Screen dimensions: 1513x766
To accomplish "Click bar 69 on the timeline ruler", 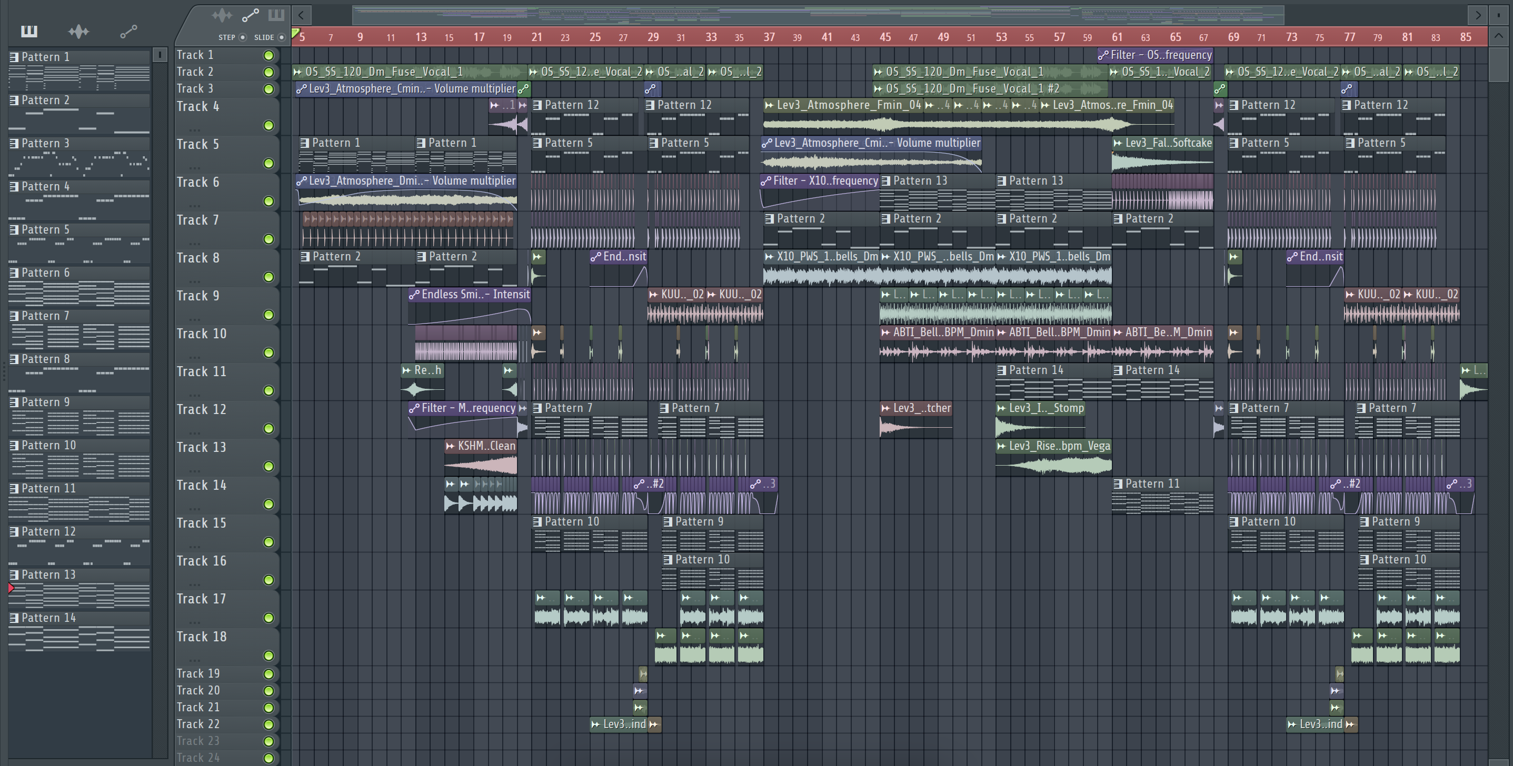I will [x=1233, y=37].
